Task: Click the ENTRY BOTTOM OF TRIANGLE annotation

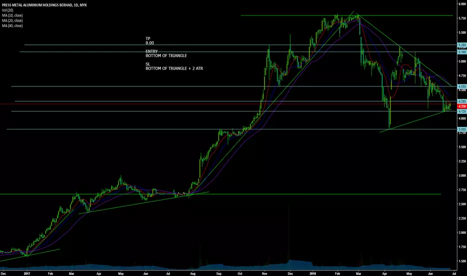Action: [x=166, y=53]
